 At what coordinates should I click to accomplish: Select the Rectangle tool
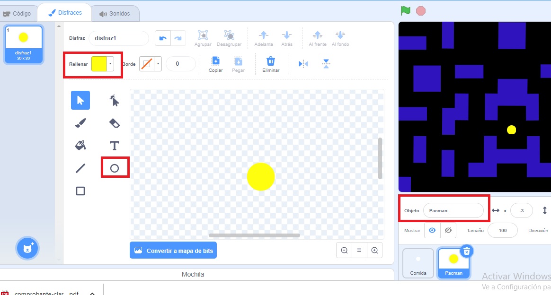[80, 191]
